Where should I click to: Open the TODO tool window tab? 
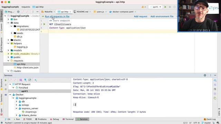click(28, 119)
